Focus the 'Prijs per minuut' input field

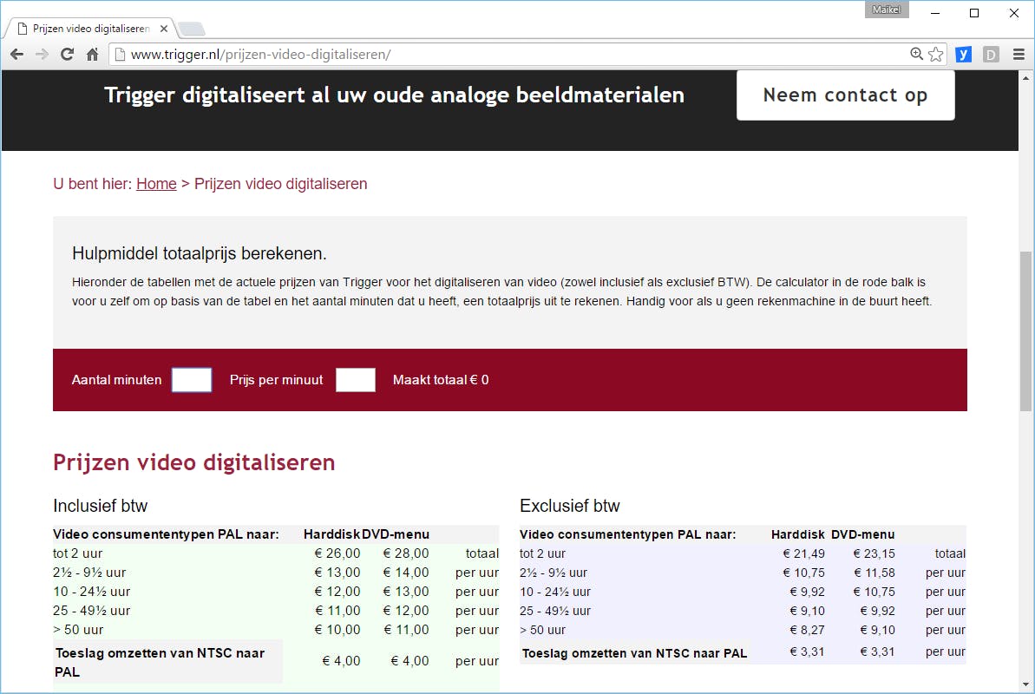[355, 380]
